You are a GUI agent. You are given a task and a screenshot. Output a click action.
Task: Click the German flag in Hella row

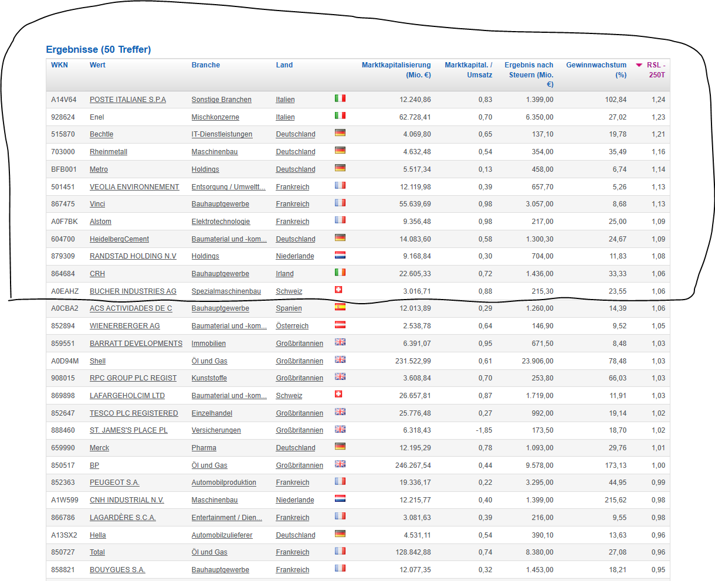pos(340,534)
